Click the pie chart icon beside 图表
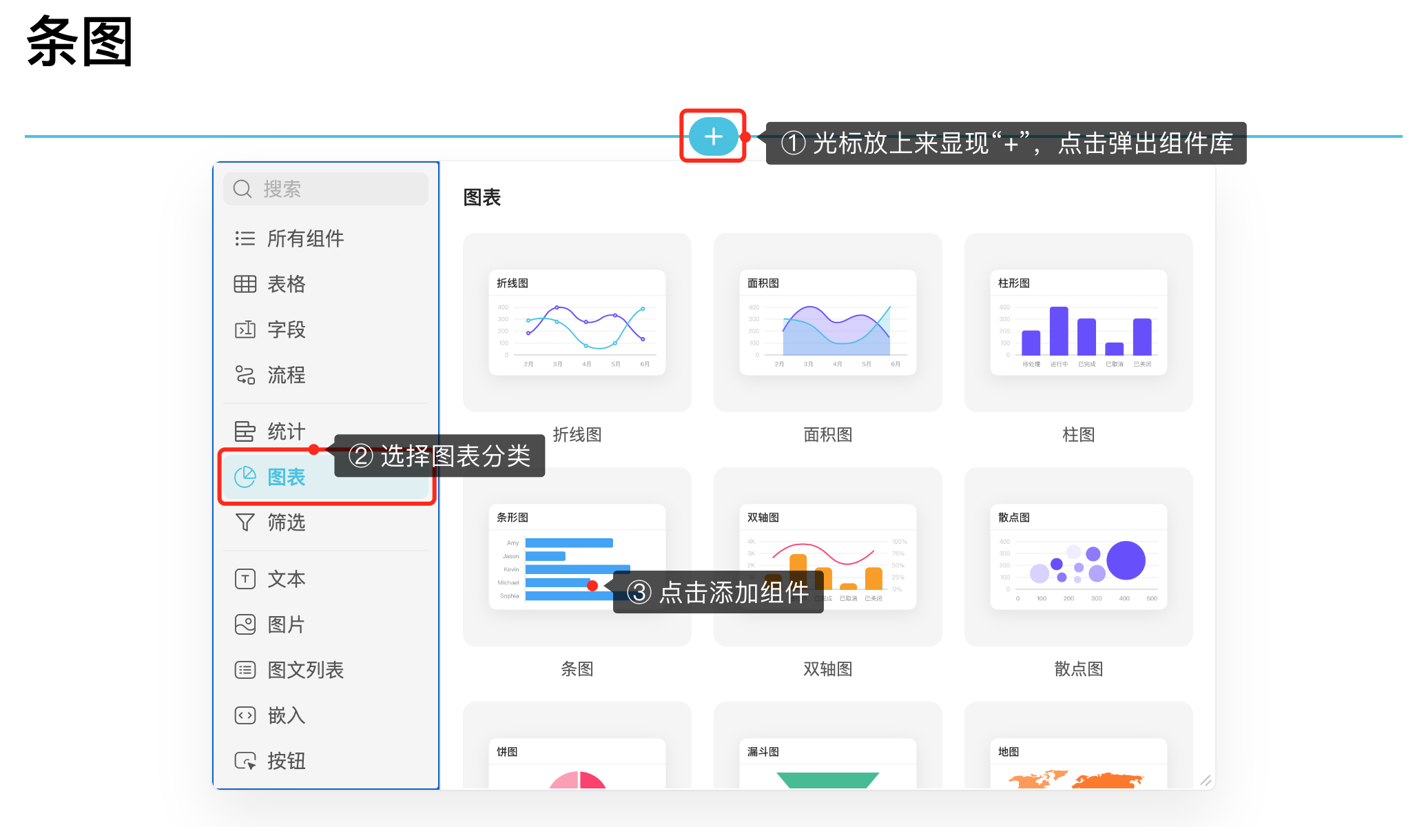The image size is (1426, 827). 245,477
